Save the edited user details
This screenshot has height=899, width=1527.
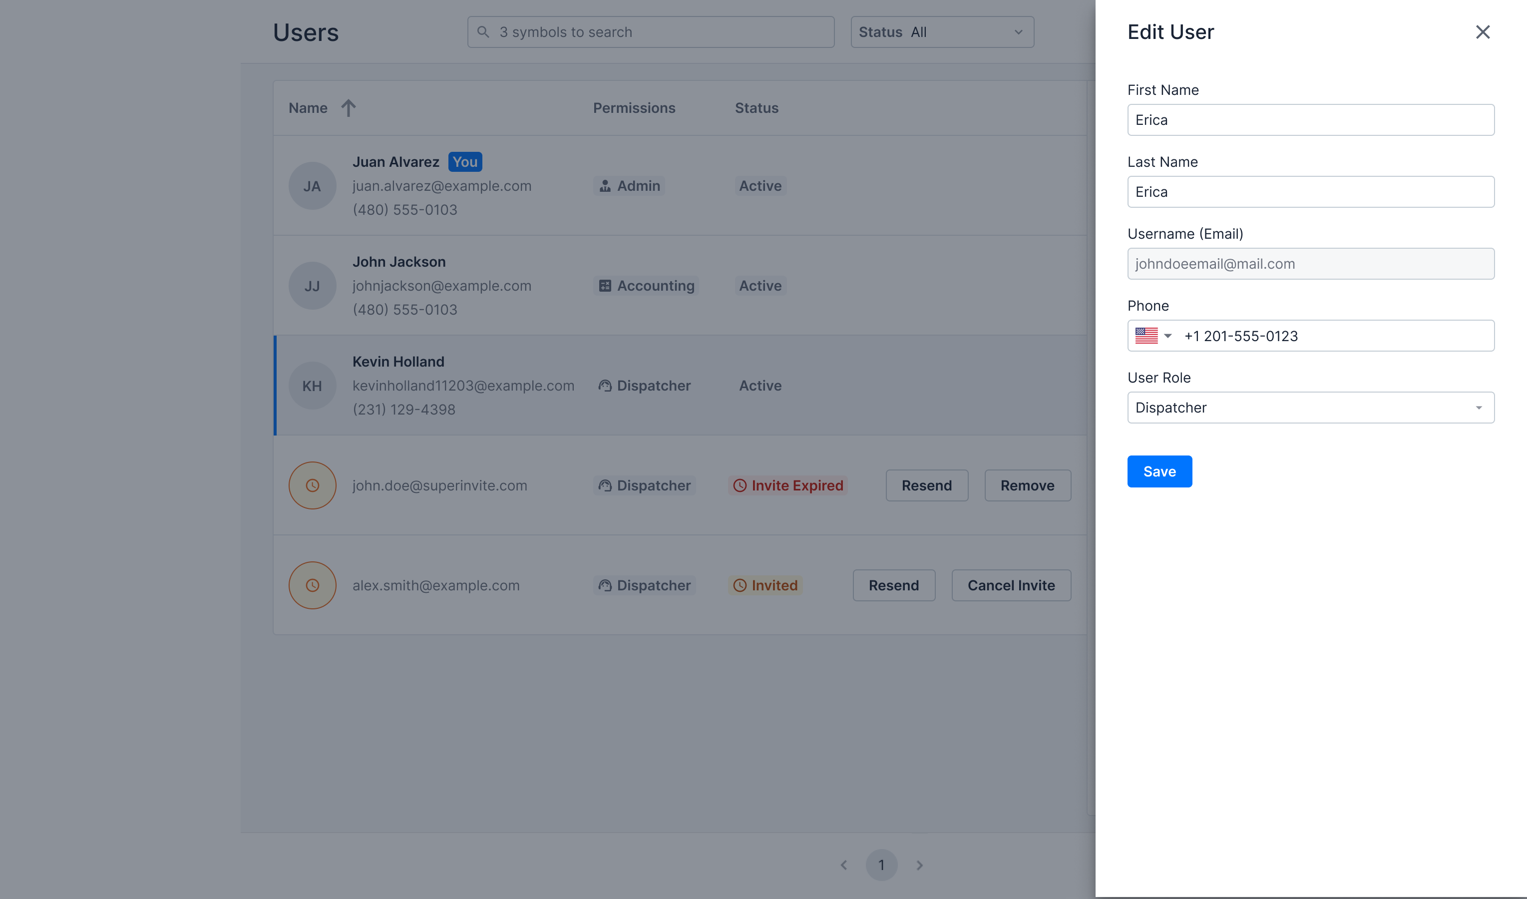(1159, 471)
